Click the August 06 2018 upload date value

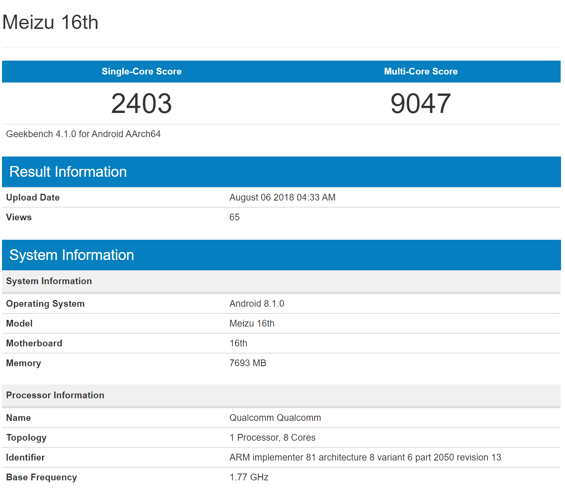coord(282,197)
